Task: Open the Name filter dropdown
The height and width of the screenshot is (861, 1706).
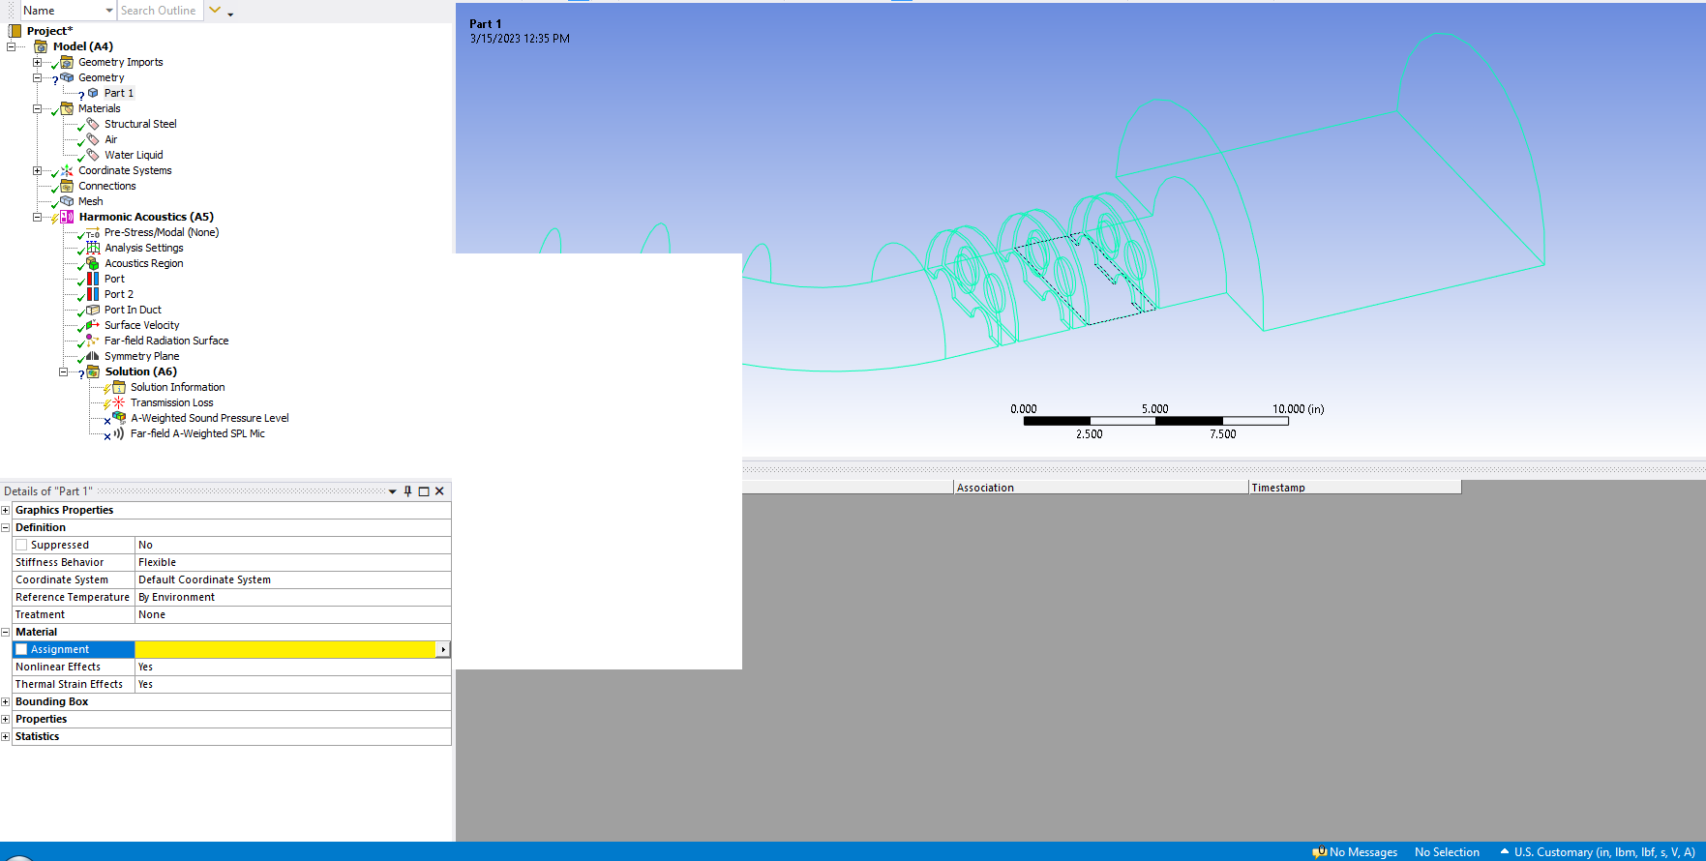Action: tap(109, 11)
